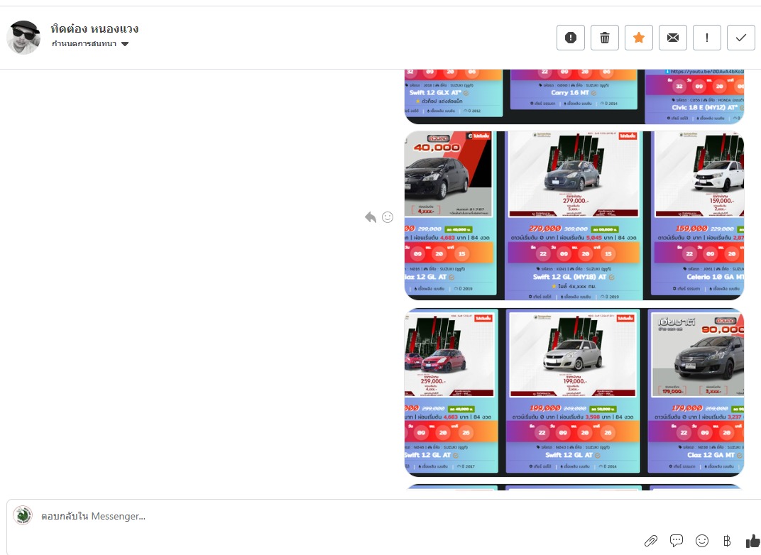The width and height of the screenshot is (761, 555).
Task: Attach a file using the paperclip icon
Action: point(651,540)
